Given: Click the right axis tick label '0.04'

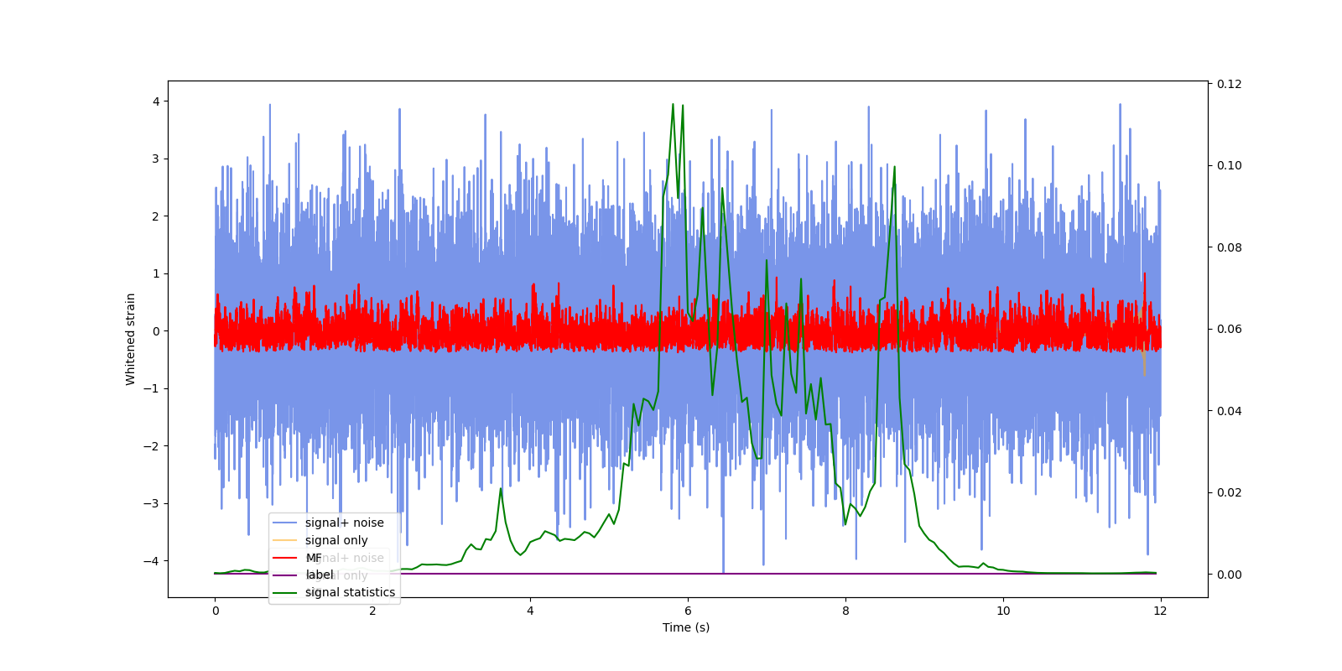Looking at the screenshot, I should (1230, 411).
